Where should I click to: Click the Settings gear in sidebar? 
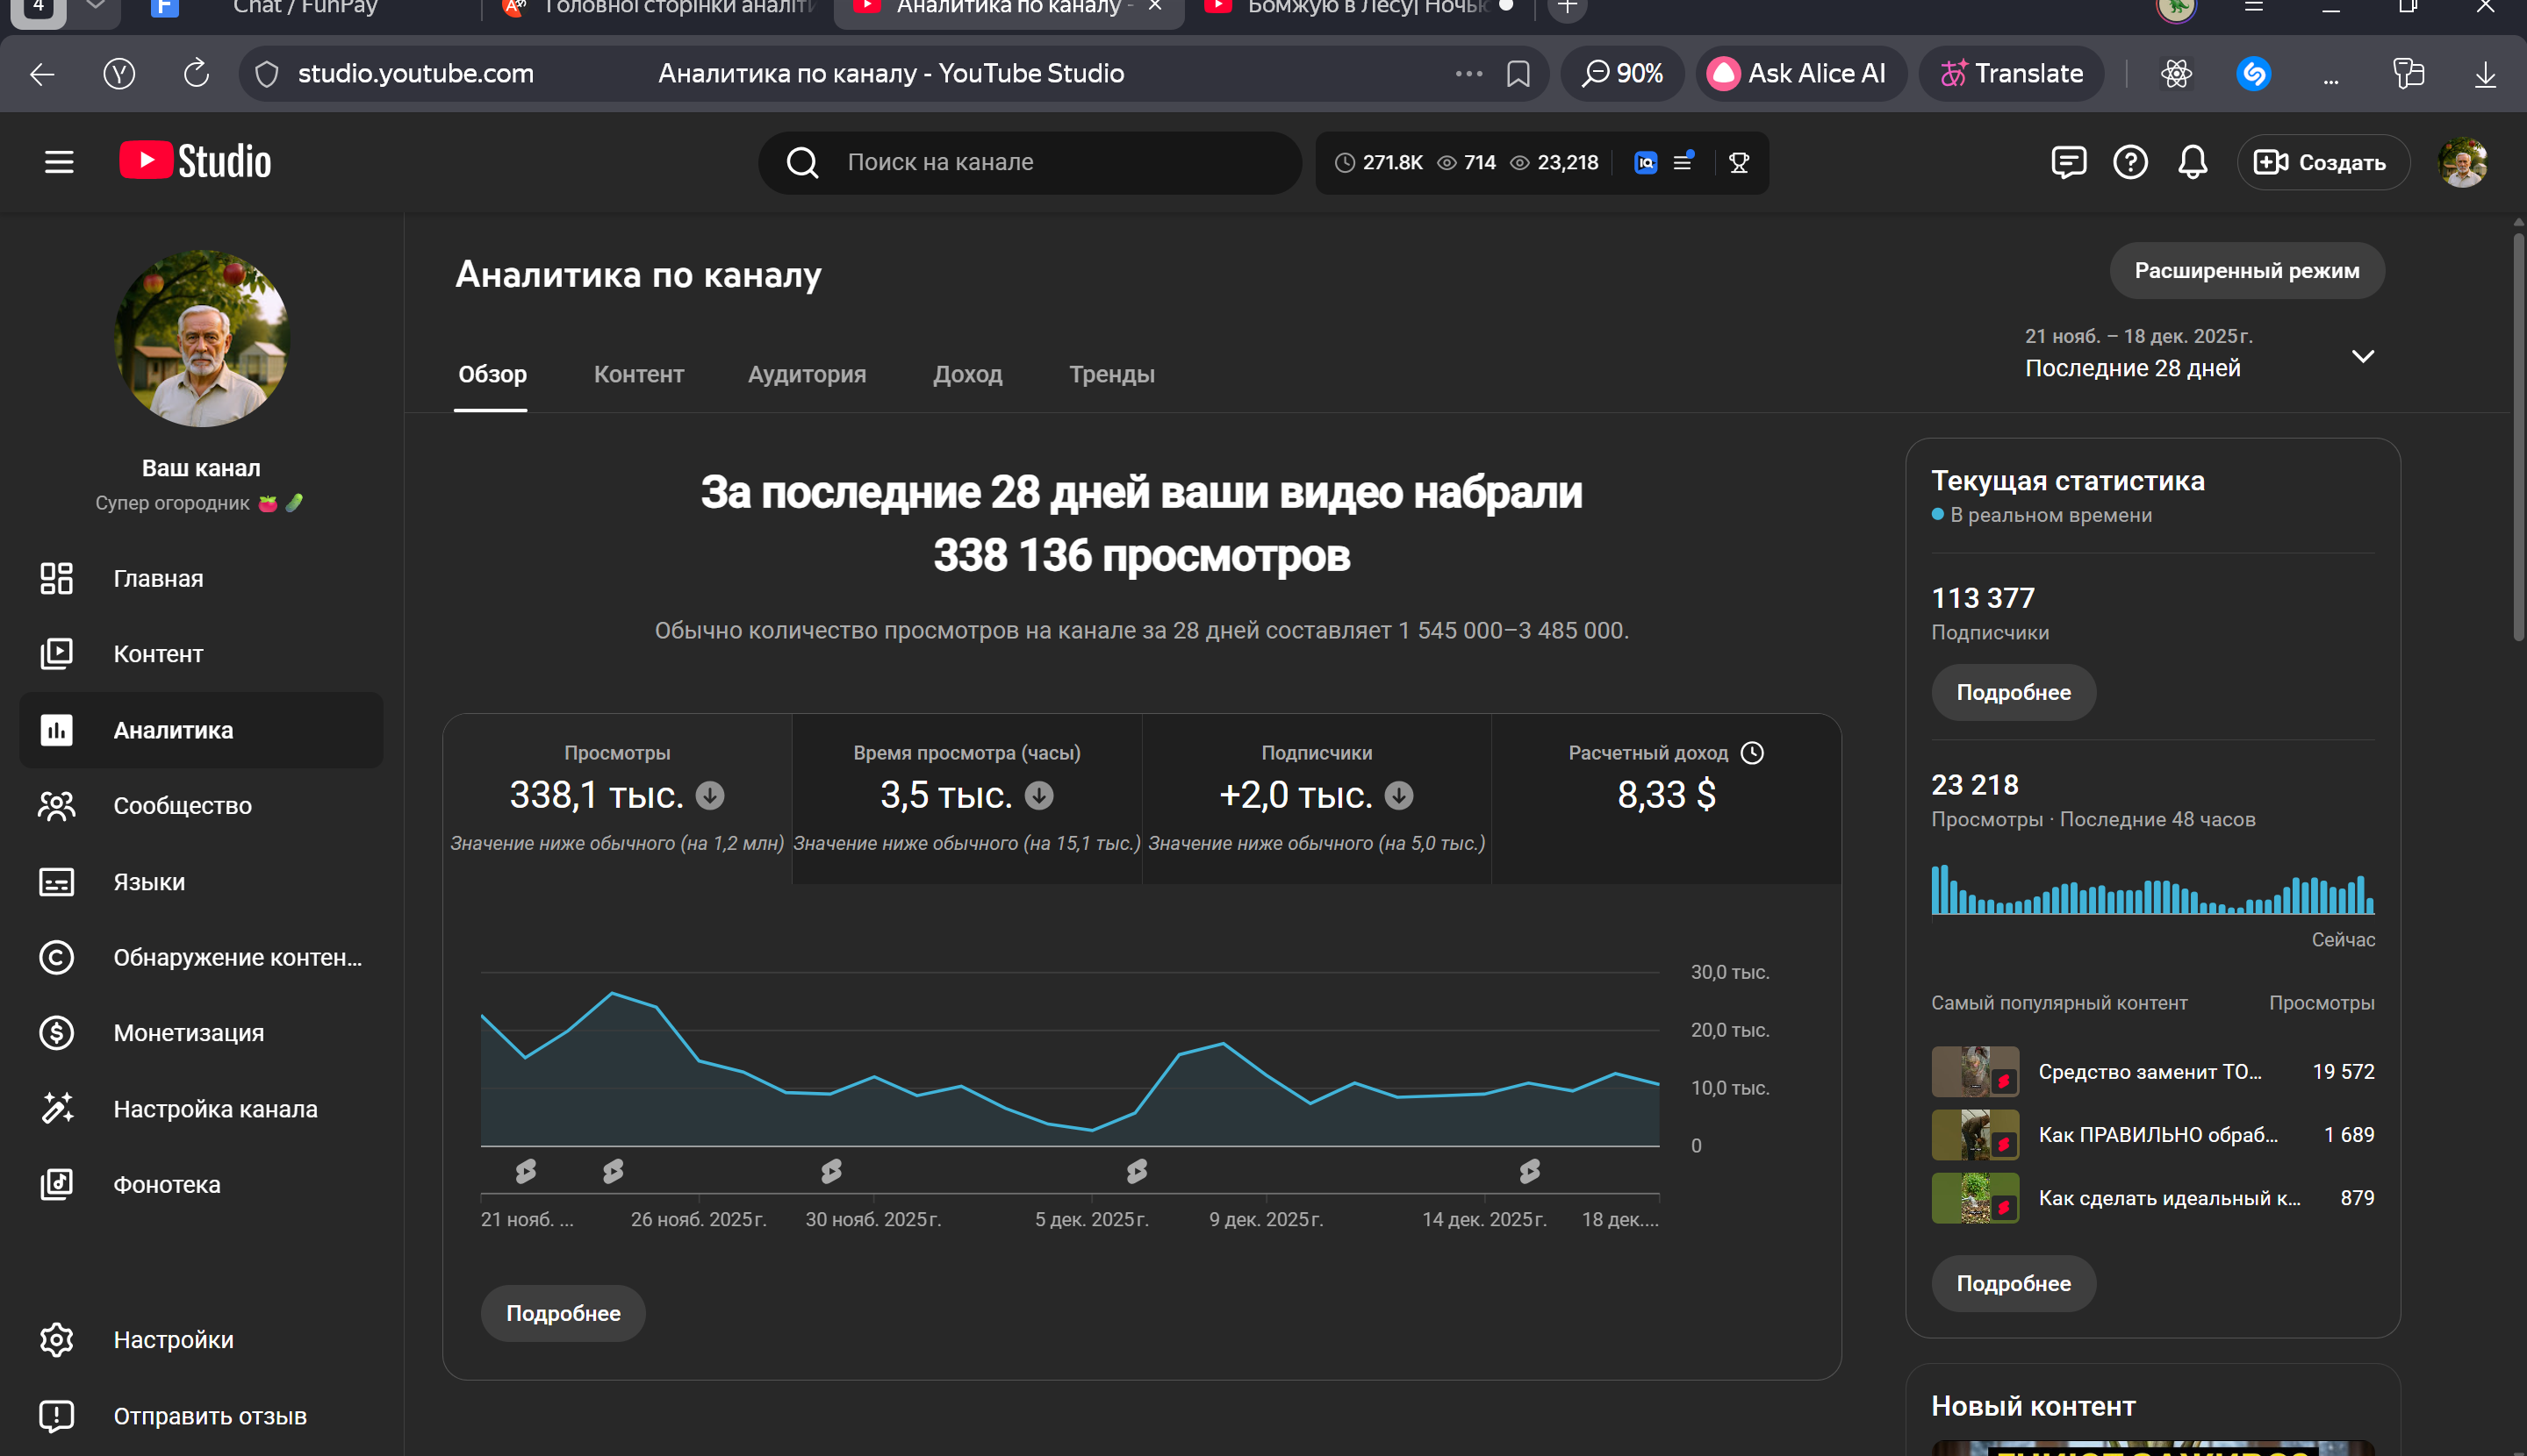pos(57,1340)
